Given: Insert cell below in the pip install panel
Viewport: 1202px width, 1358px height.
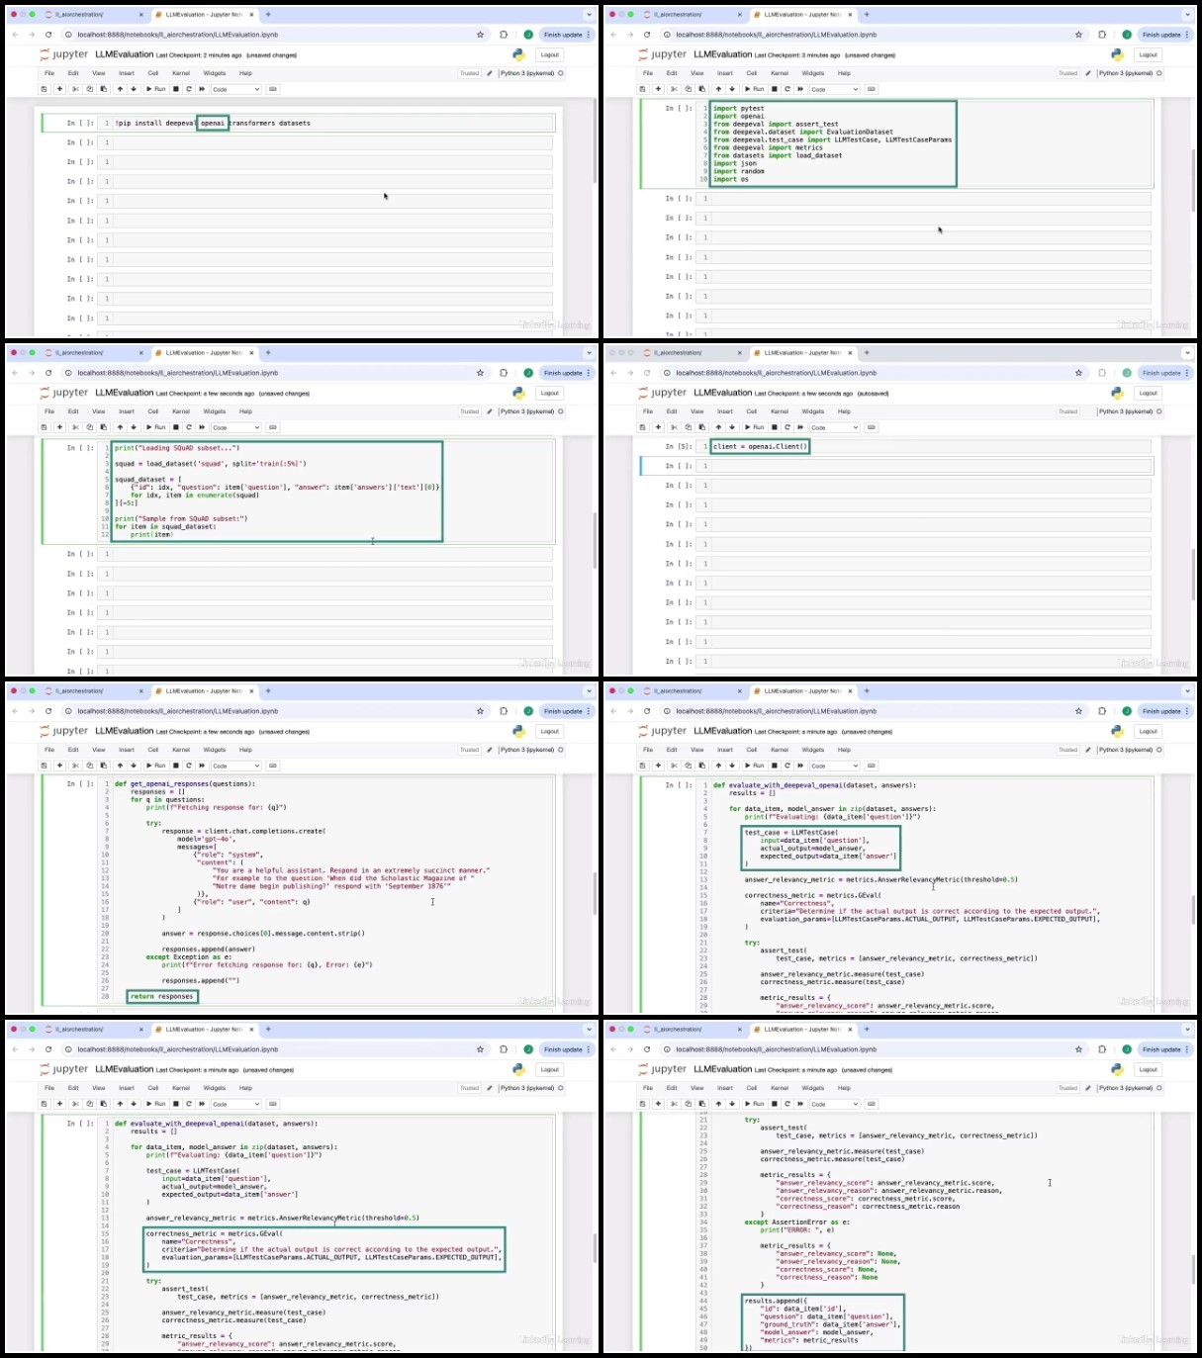Looking at the screenshot, I should [x=59, y=89].
